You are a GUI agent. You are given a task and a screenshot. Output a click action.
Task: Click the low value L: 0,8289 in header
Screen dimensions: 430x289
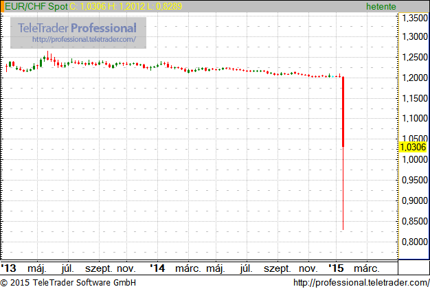point(165,6)
